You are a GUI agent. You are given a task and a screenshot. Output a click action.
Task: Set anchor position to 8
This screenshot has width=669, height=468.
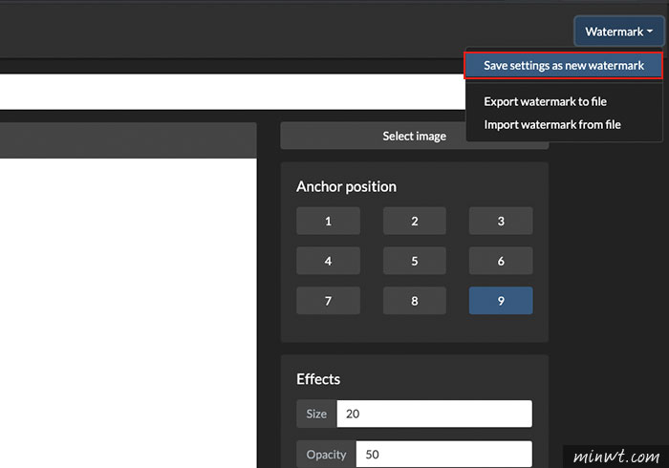point(414,301)
